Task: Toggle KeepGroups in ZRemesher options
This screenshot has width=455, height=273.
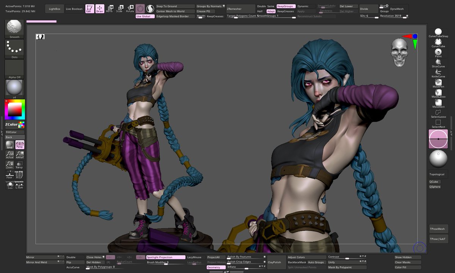Action: click(286, 6)
